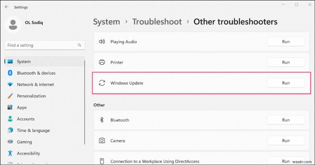315x165 pixels.
Task: Click the Printer icon in troubleshooter list
Action: tap(102, 62)
